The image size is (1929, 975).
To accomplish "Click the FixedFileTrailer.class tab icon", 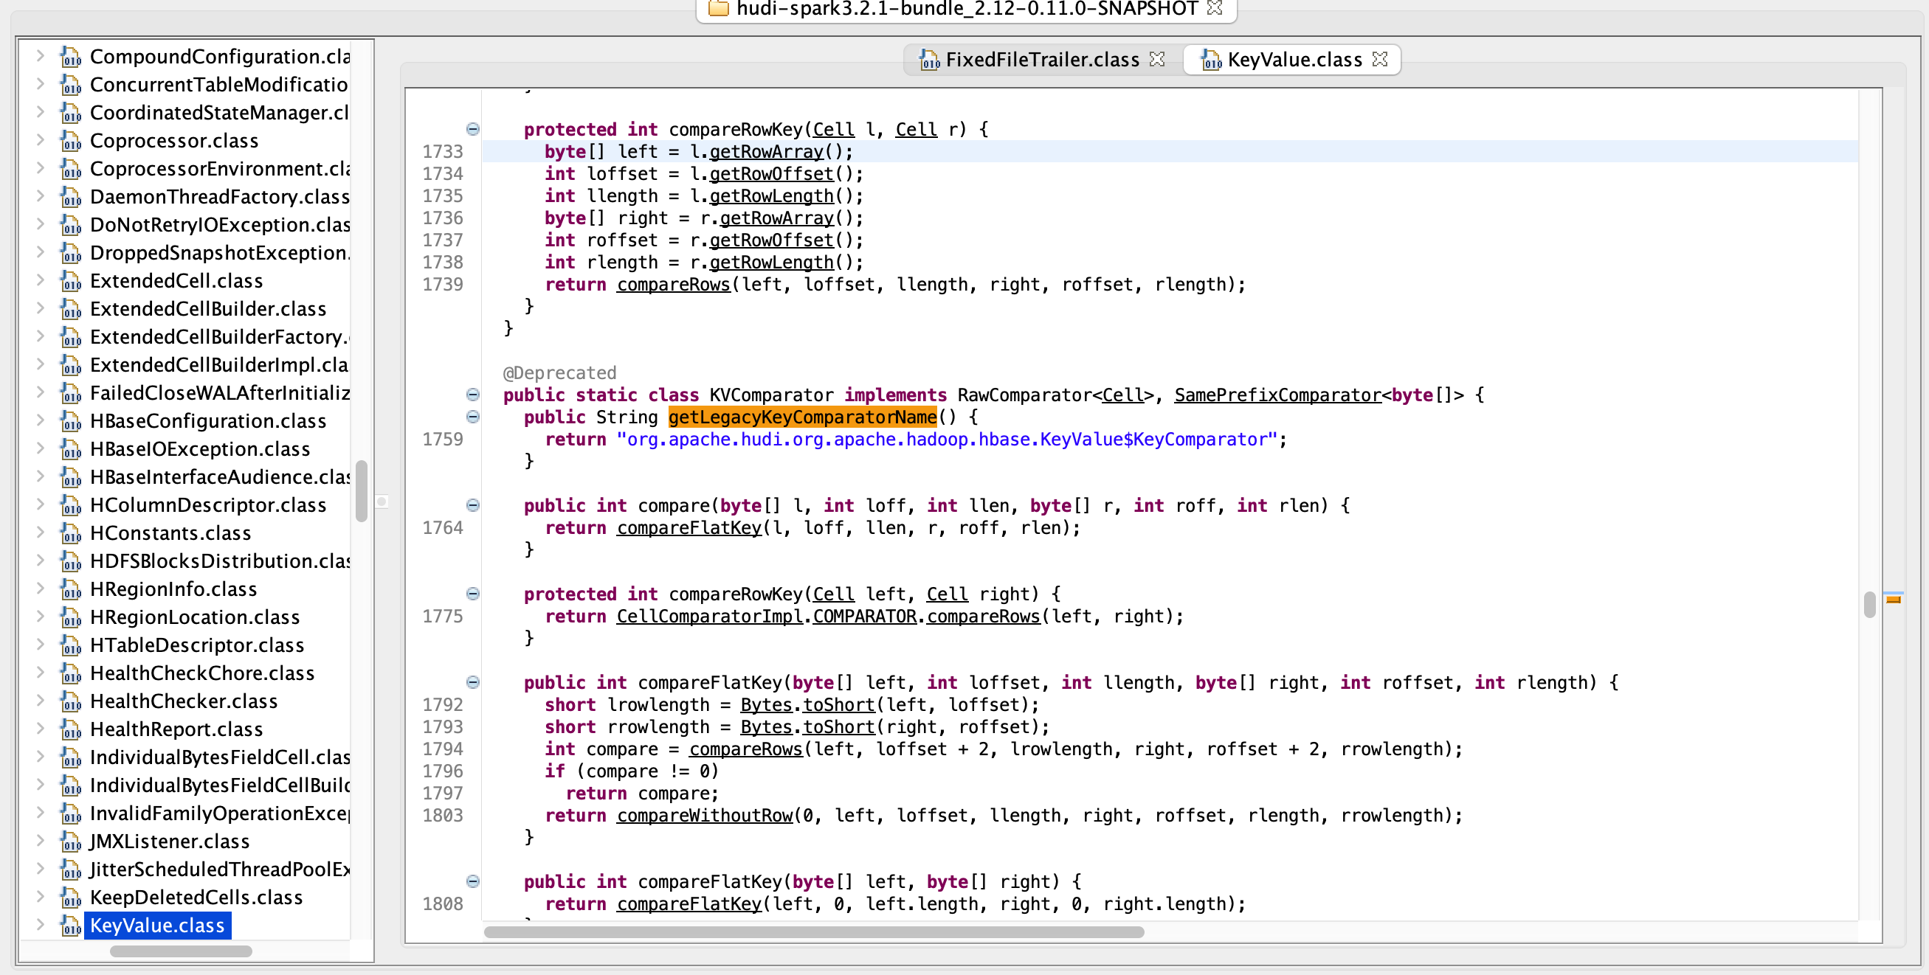I will coord(929,60).
